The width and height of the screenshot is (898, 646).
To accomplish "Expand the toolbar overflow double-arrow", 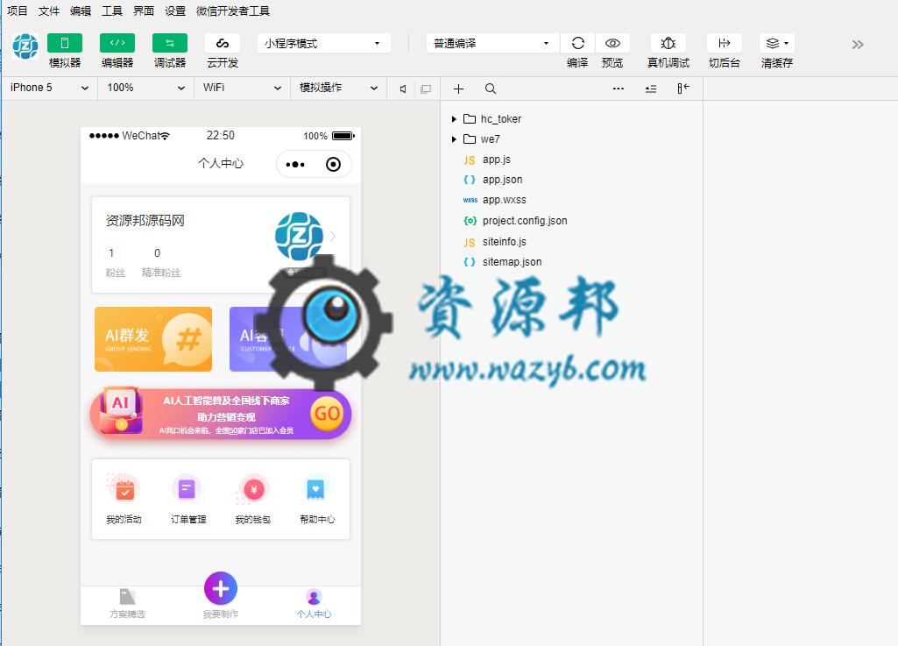I will 858,45.
